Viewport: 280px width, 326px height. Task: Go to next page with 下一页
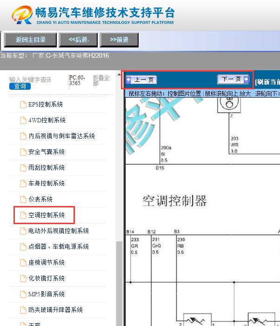(x=233, y=79)
